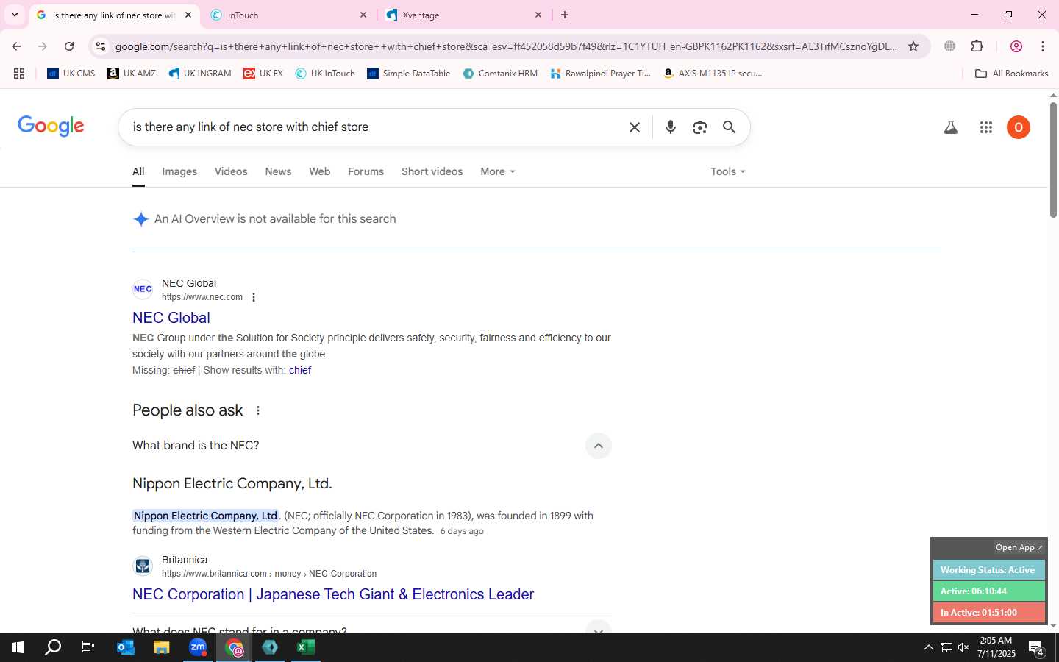Open Task View on taskbar
This screenshot has width=1059, height=662.
point(88,647)
